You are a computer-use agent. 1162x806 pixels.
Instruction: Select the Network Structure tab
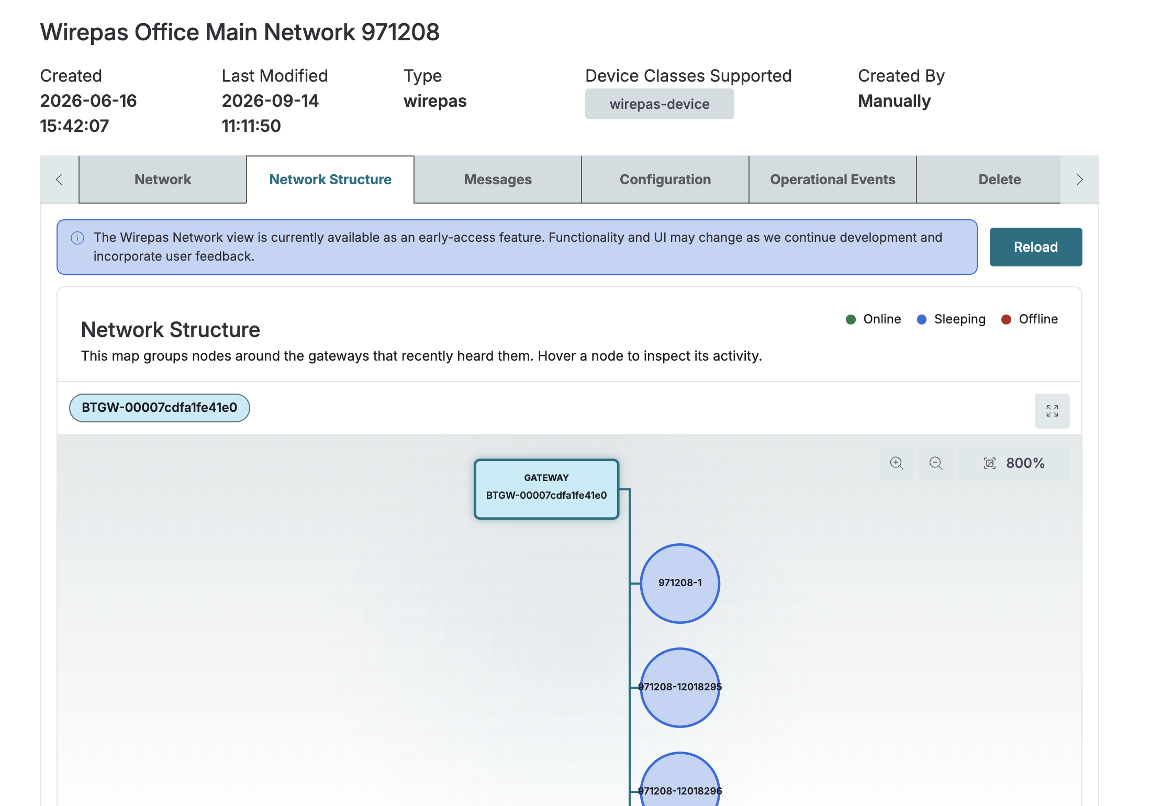tap(330, 180)
